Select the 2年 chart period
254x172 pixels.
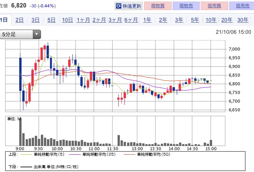[x=163, y=20]
